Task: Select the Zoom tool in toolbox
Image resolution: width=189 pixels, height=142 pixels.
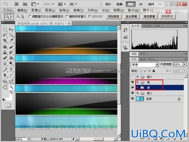Action: click(x=11, y=87)
